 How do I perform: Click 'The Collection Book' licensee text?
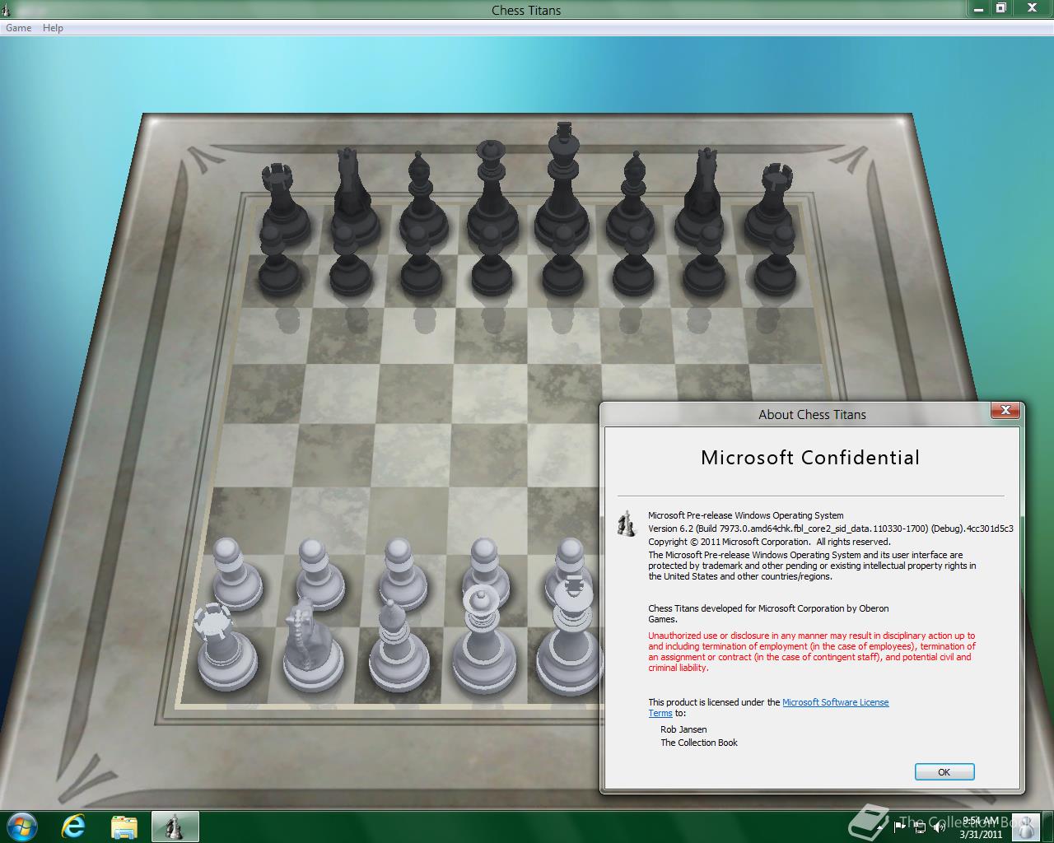coord(699,743)
